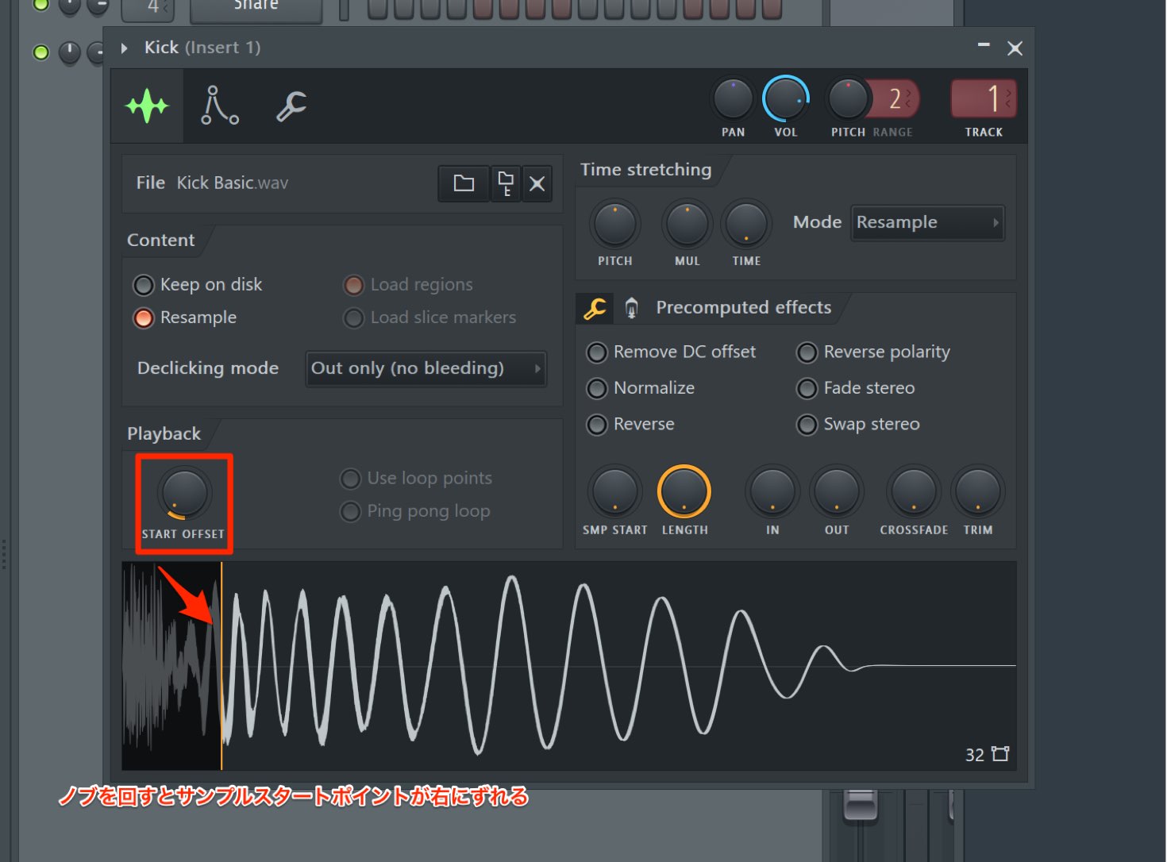
Task: Click the Time stretching TIME knob
Action: tap(746, 225)
